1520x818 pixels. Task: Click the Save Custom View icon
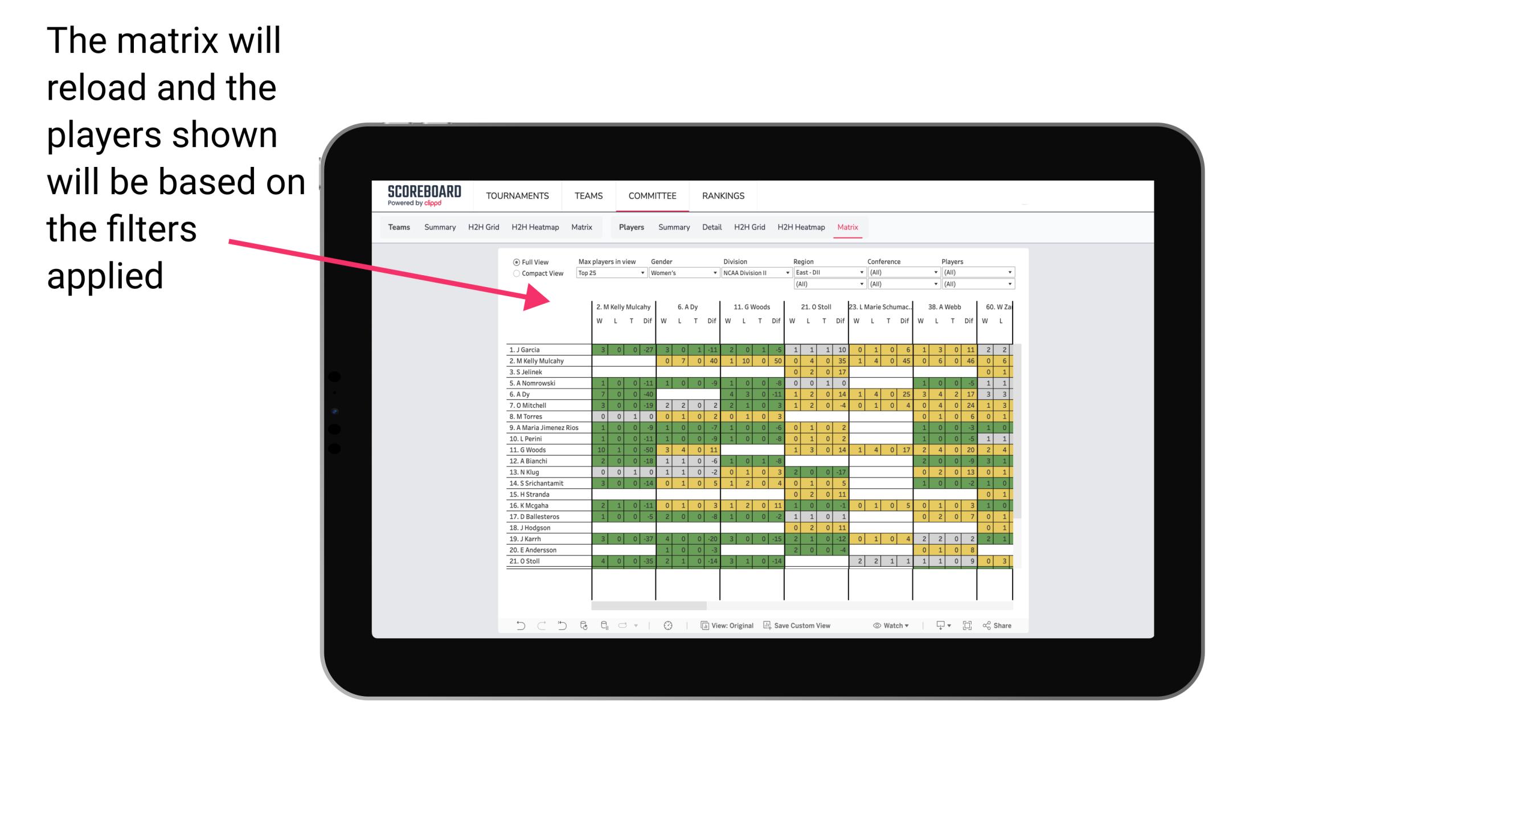(768, 625)
